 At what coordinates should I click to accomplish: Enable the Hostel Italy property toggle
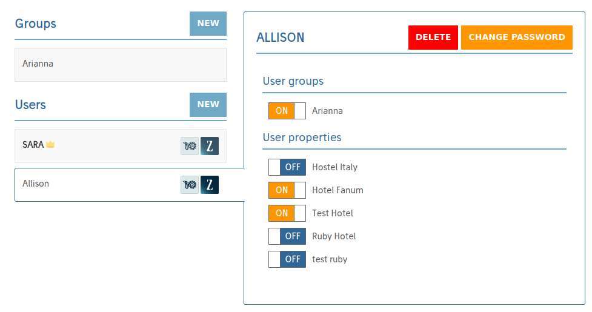pyautogui.click(x=287, y=167)
